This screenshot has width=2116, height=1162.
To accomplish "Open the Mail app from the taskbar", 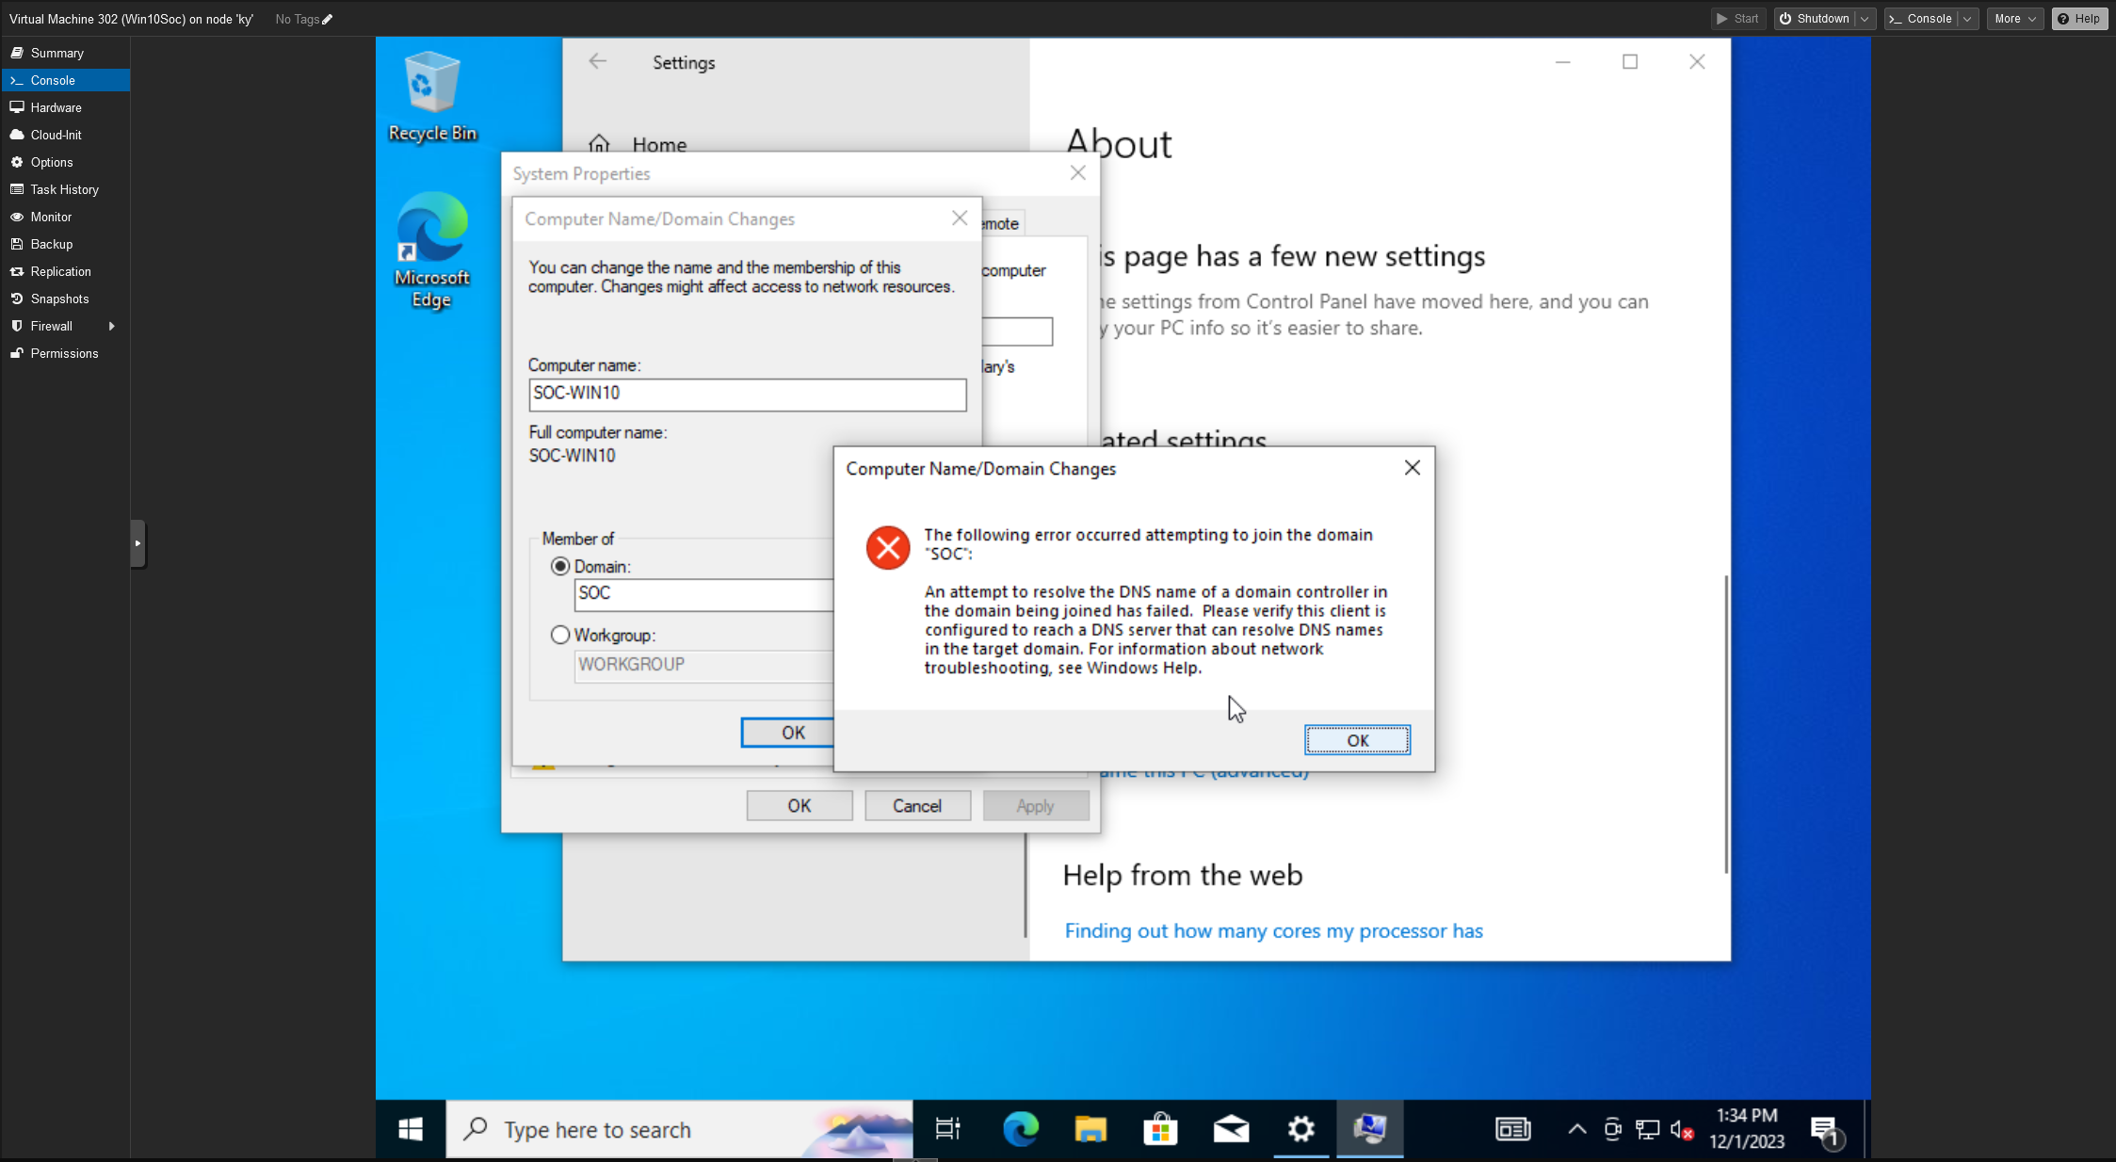I will [1231, 1129].
